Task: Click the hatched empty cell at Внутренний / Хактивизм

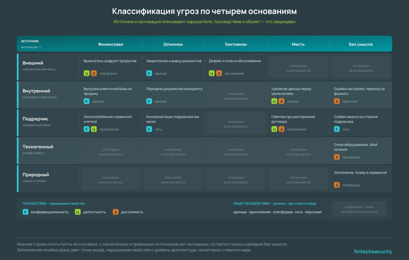Action: pos(236,95)
